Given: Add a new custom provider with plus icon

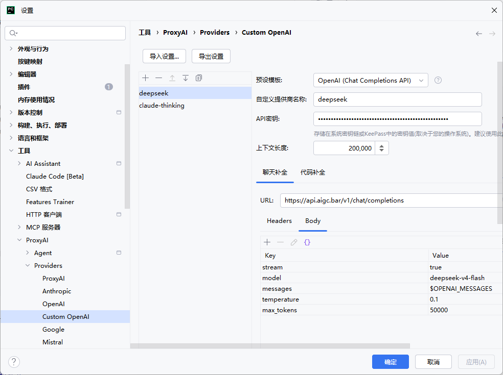Looking at the screenshot, I should coord(145,78).
